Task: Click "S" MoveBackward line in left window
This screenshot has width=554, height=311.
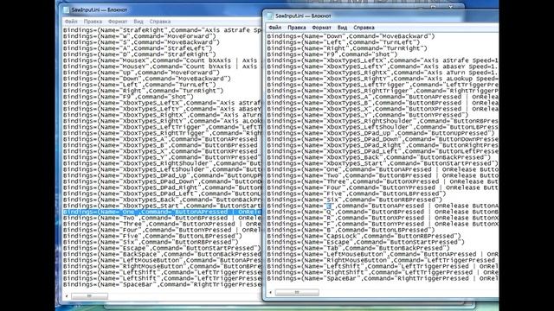Action: [141, 42]
